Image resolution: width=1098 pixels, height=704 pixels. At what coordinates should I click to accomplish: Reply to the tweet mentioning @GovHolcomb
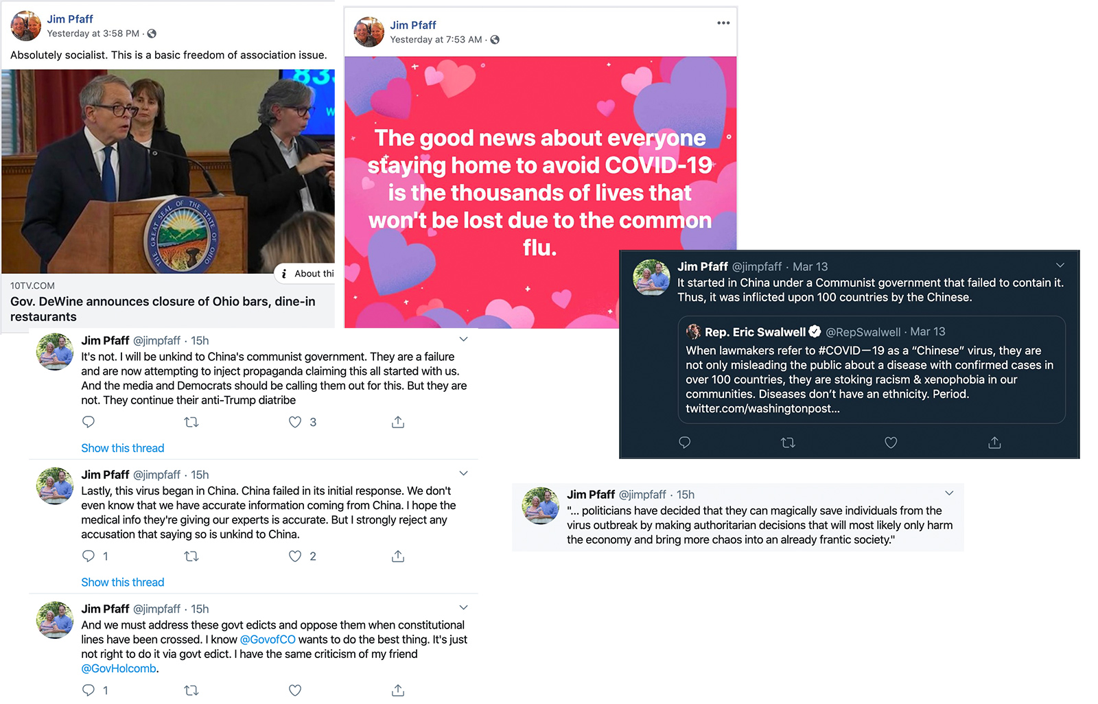point(89,690)
